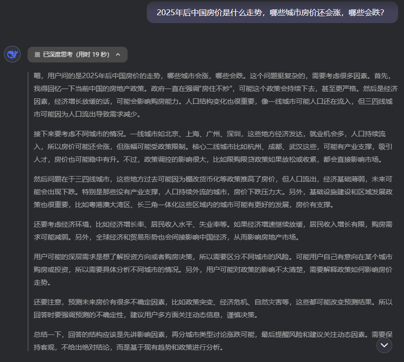Jump to bottom with the down-arrow button
The width and height of the screenshot is (404, 362).
(x=384, y=345)
